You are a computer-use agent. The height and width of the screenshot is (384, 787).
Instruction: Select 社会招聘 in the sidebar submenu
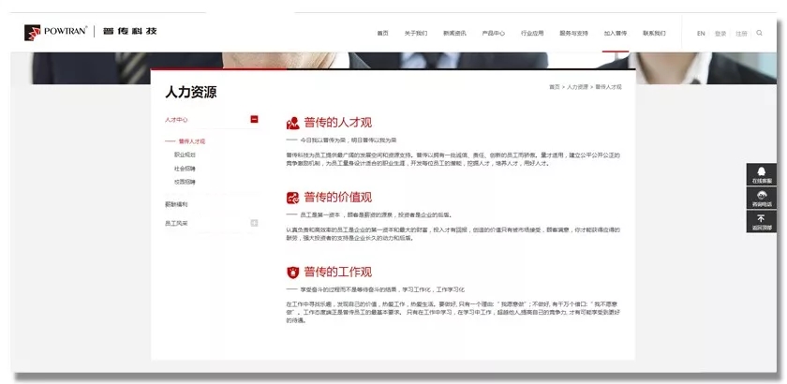pos(185,168)
